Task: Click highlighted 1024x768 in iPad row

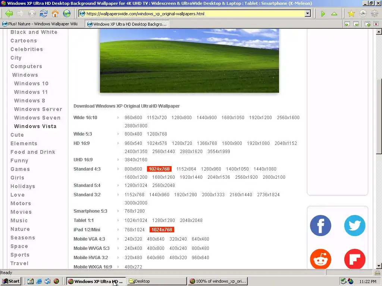Action: [x=162, y=229]
